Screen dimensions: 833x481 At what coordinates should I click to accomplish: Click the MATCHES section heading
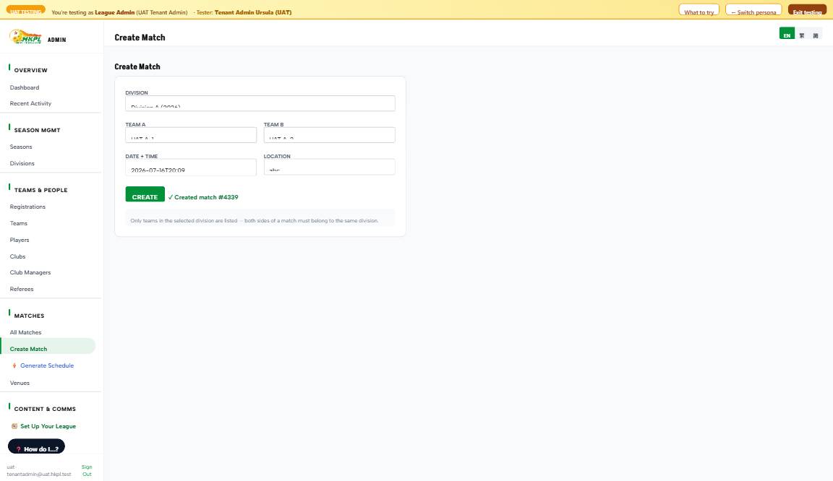point(29,316)
